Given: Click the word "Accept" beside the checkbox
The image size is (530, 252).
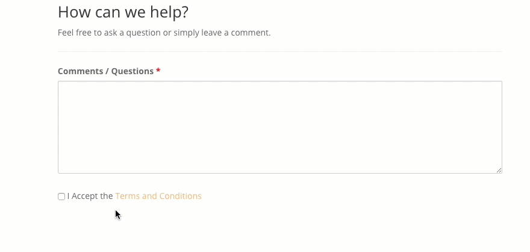Looking at the screenshot, I should tap(85, 196).
